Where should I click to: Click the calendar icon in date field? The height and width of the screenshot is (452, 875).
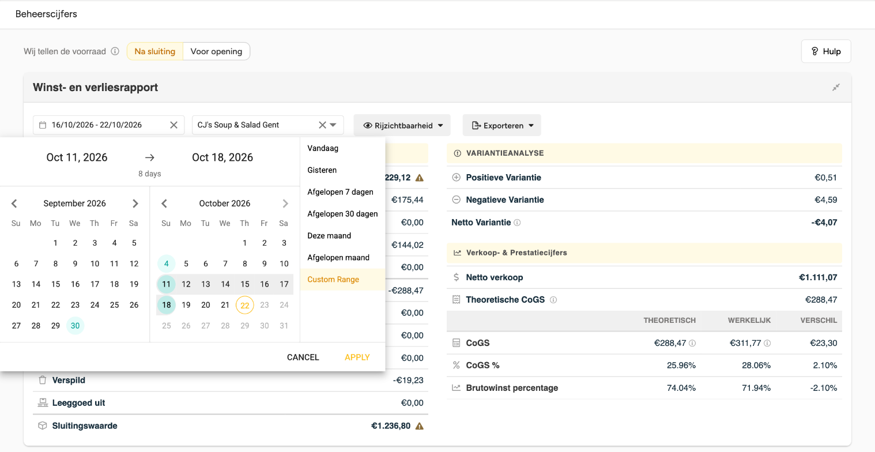click(43, 125)
